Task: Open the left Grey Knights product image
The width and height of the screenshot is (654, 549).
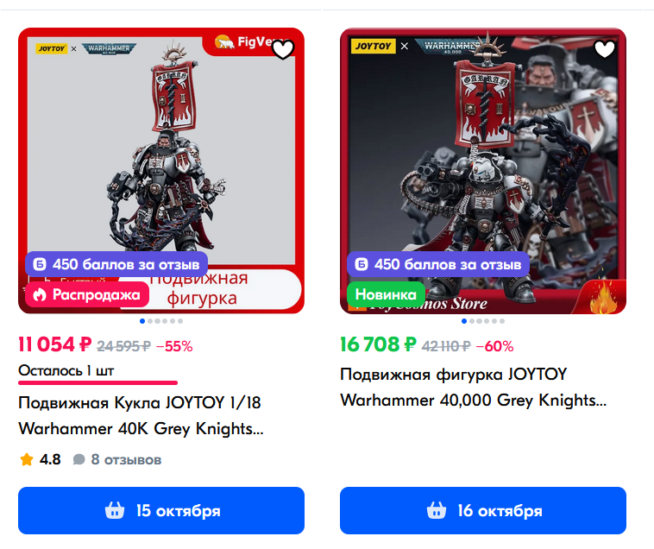Action: click(161, 171)
